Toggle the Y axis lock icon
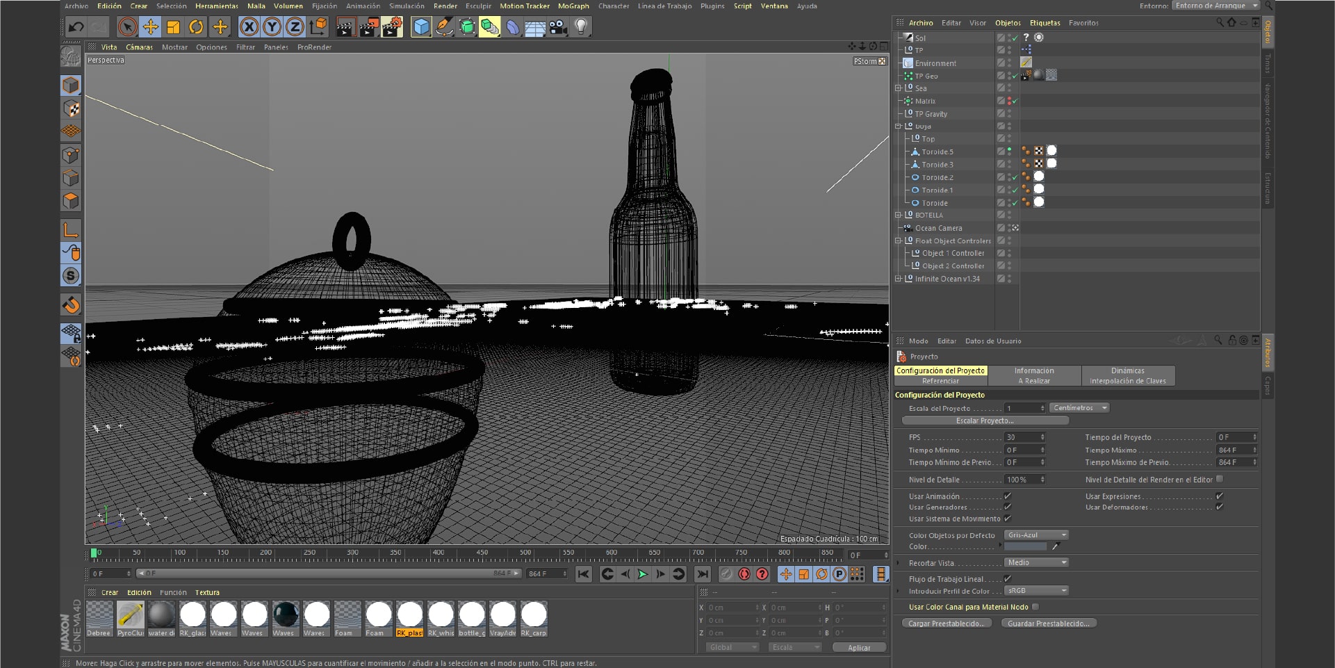Screen dimensions: 1335x668 pos(271,26)
